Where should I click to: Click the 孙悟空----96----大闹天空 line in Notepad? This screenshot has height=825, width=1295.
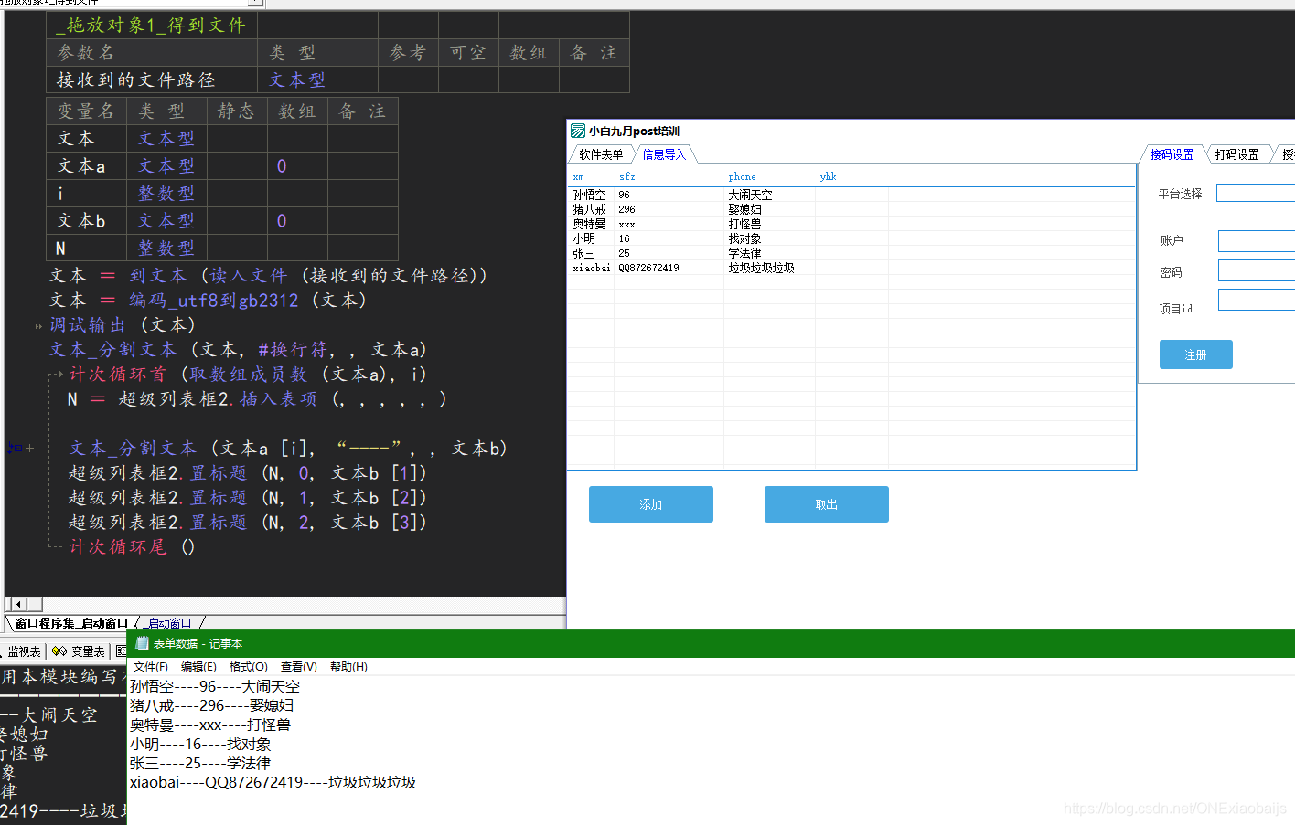point(215,686)
